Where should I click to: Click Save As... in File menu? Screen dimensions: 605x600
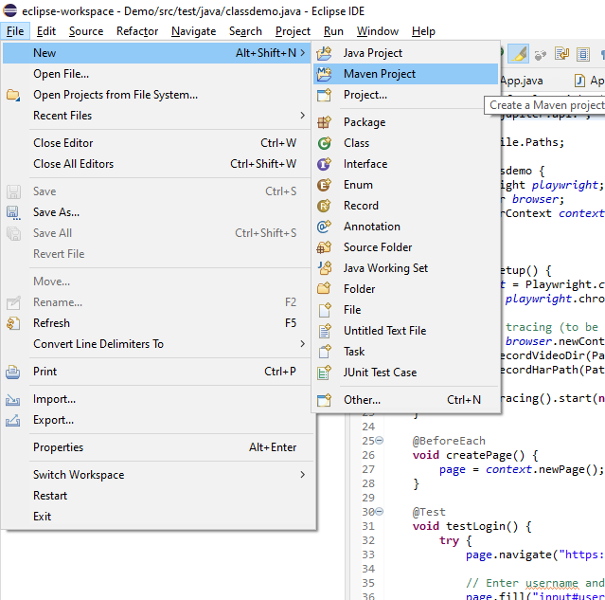(156, 212)
